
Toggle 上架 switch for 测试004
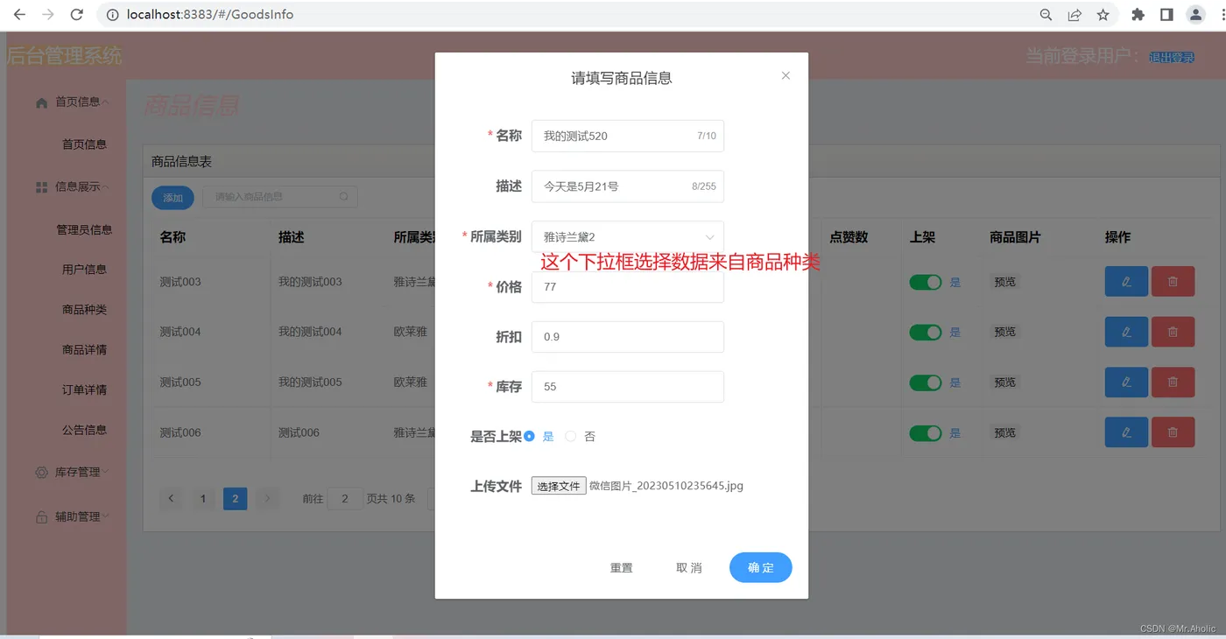pos(926,332)
